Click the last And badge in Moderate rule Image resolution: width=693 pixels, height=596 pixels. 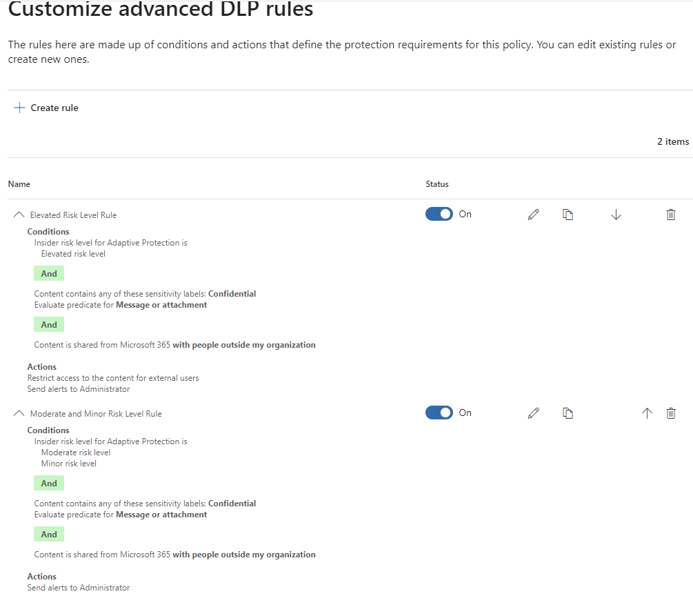tap(49, 535)
